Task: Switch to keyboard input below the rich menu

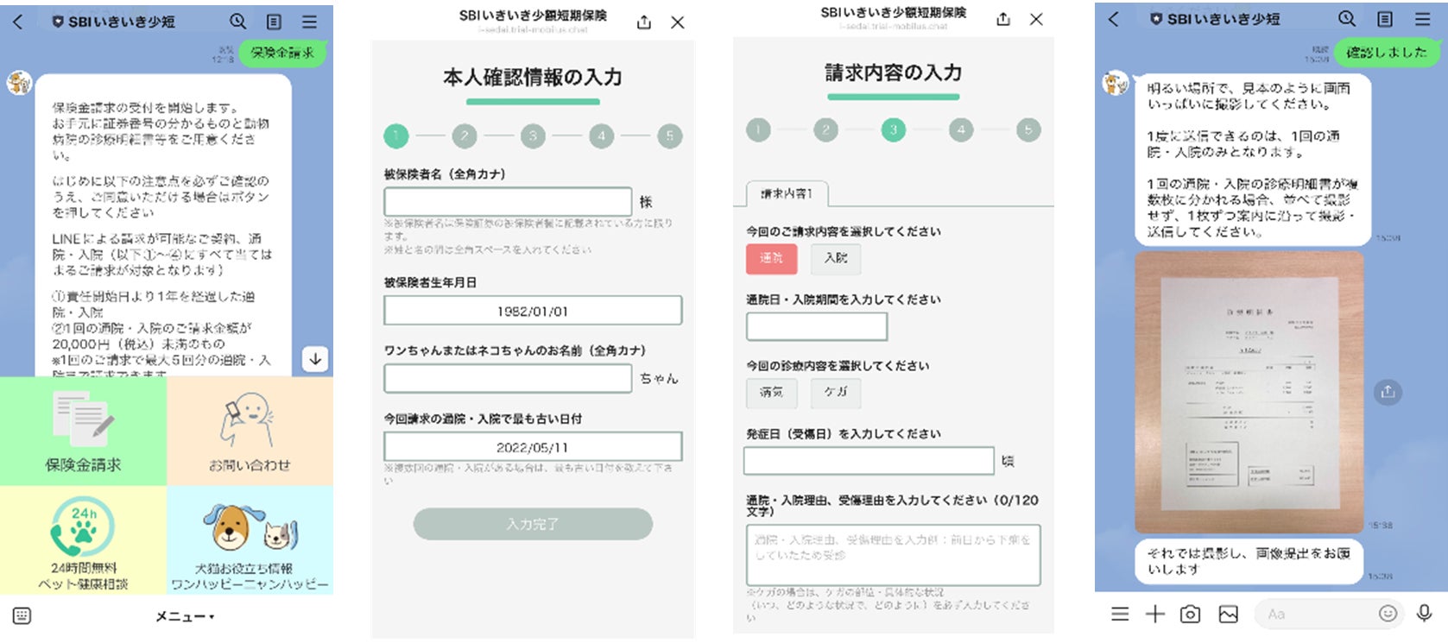Action: 22,615
